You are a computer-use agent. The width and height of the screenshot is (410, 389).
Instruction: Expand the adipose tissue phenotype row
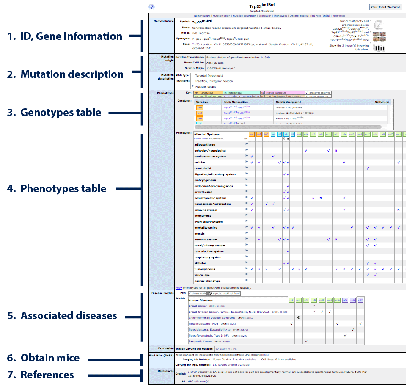(246, 144)
